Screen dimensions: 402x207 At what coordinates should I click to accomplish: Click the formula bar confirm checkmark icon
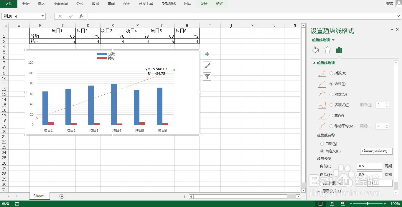pyautogui.click(x=71, y=16)
